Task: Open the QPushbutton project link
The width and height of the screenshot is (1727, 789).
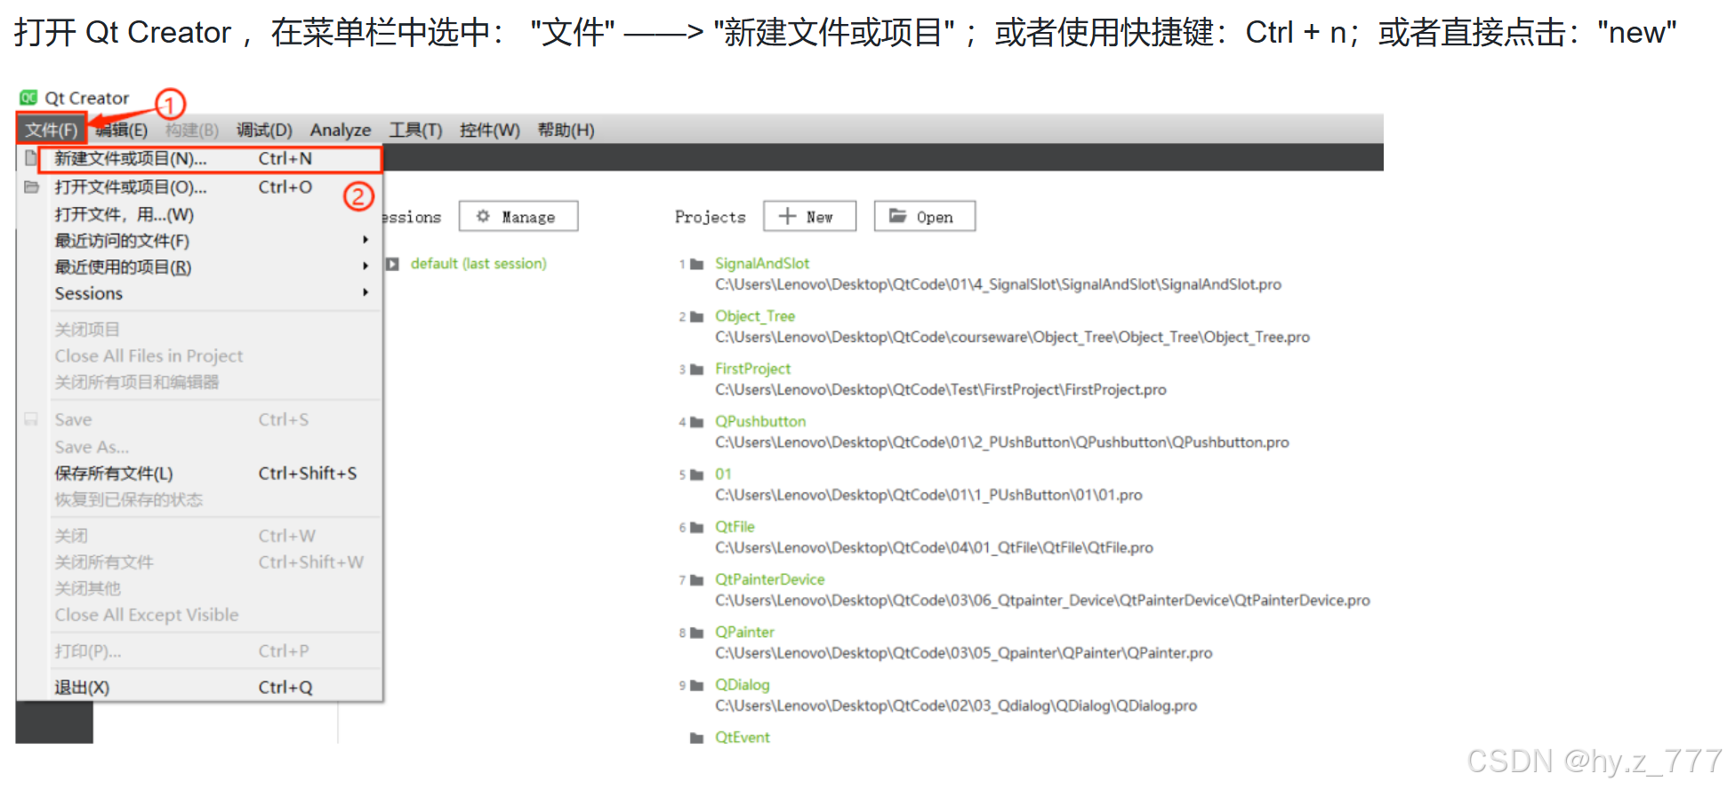Action: [760, 421]
